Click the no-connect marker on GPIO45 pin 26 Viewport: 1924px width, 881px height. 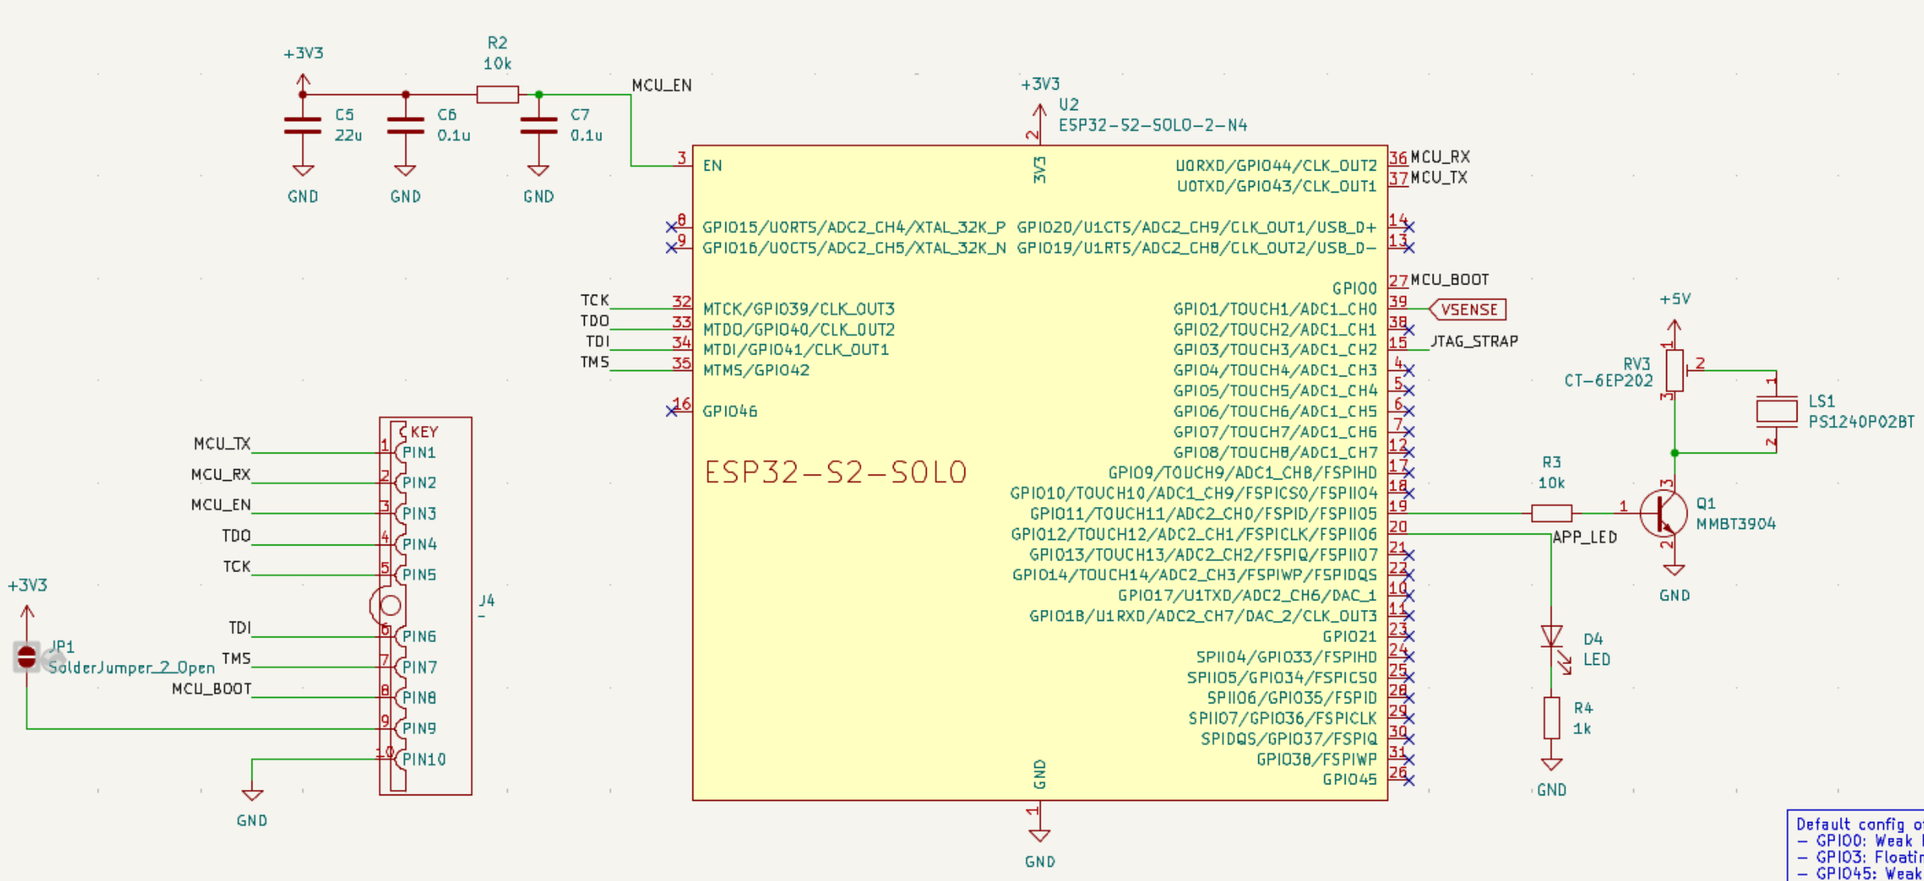[x=1408, y=780]
